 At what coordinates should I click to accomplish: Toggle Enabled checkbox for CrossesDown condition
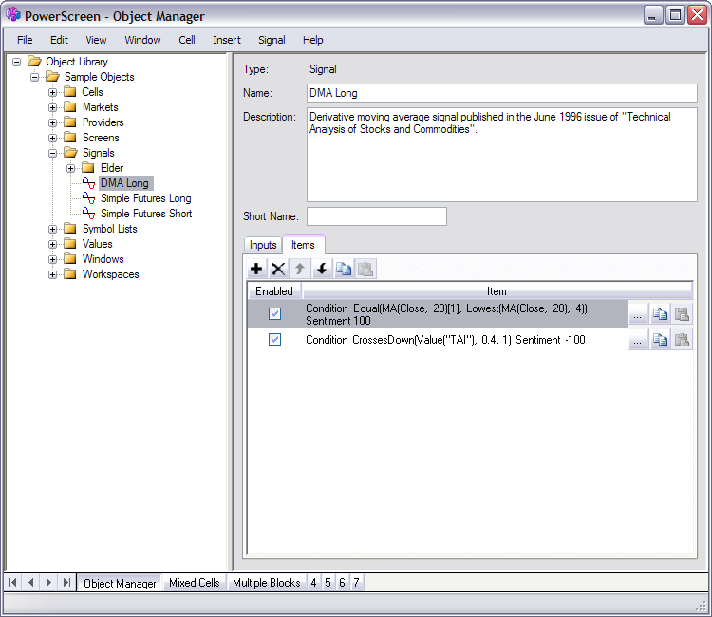274,340
